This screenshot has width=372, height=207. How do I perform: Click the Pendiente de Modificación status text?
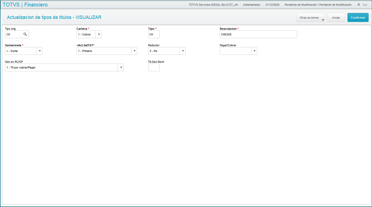(x=318, y=5)
